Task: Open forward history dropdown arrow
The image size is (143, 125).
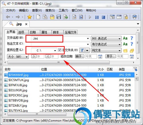Action: pyautogui.click(x=22, y=17)
